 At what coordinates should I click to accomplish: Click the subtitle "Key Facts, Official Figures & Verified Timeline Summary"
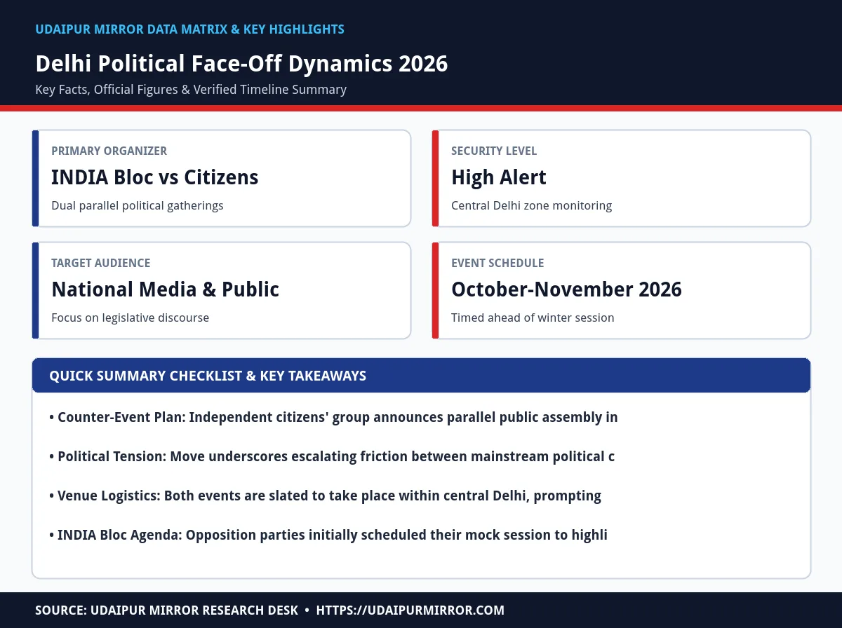click(x=191, y=90)
